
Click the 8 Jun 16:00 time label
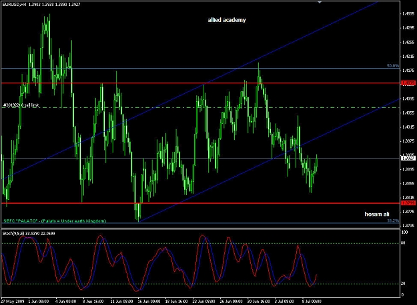[x=93, y=301]
